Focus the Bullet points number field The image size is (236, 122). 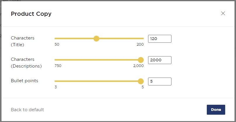click(x=159, y=81)
